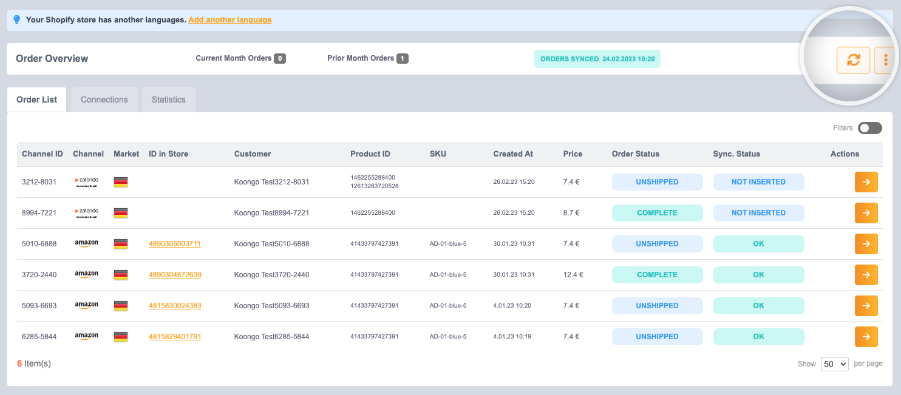Click the Orders Synced status badge
This screenshot has width=901, height=395.
pos(597,59)
